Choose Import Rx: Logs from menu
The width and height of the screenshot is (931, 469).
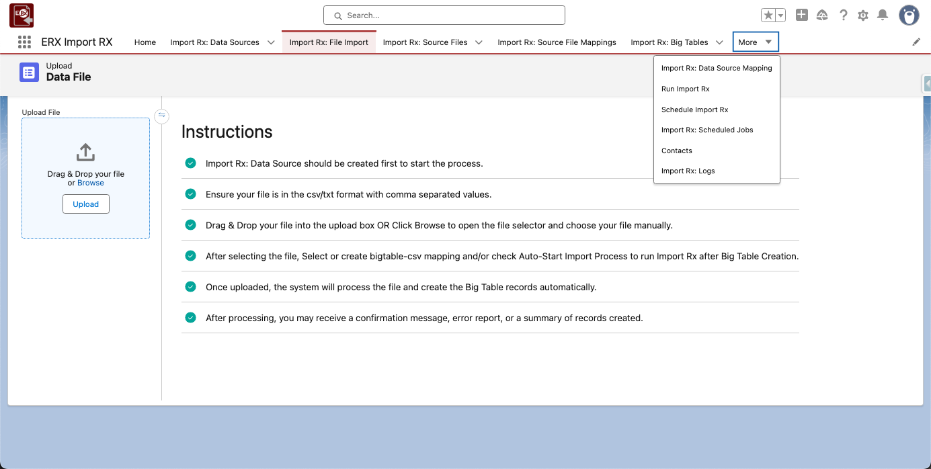tap(688, 171)
